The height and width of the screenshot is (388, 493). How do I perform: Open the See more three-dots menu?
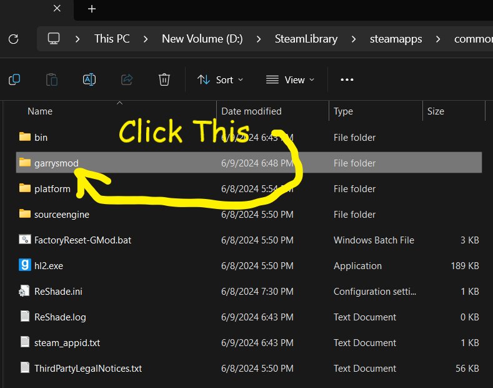coord(347,79)
